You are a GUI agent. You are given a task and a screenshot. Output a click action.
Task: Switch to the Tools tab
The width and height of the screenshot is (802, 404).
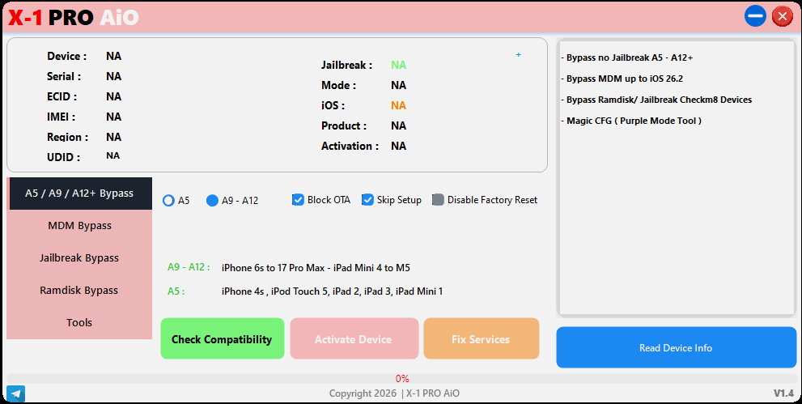pyautogui.click(x=79, y=322)
